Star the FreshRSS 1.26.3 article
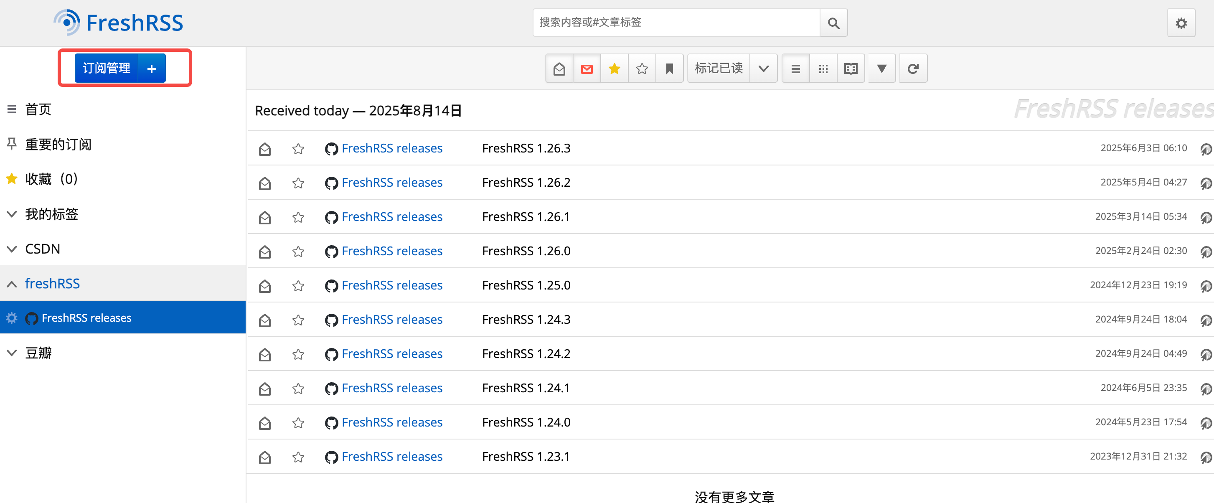Image resolution: width=1214 pixels, height=503 pixels. [x=298, y=149]
